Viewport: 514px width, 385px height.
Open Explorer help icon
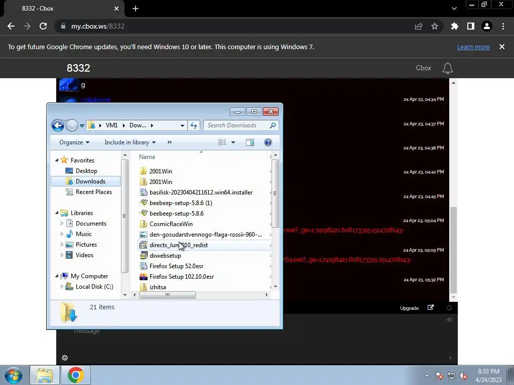pos(268,142)
